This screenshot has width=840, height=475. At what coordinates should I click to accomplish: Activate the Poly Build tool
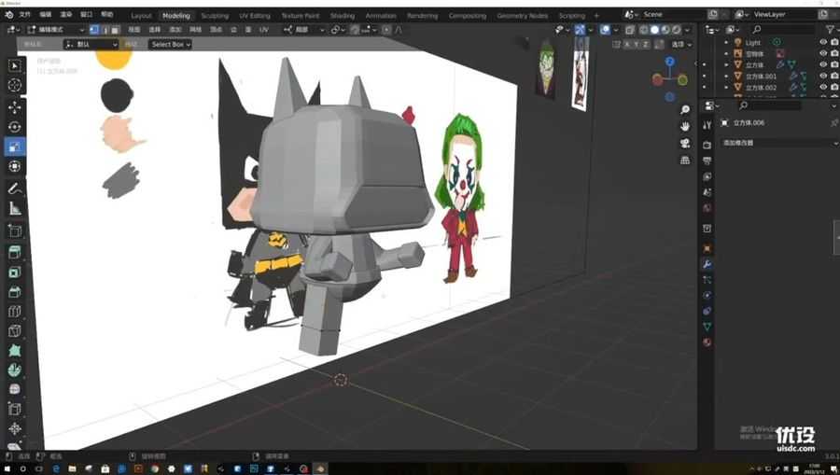pyautogui.click(x=14, y=350)
